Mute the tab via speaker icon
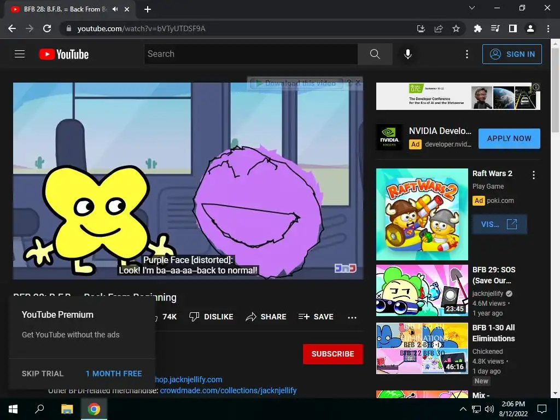This screenshot has width=560, height=420. pos(115,9)
